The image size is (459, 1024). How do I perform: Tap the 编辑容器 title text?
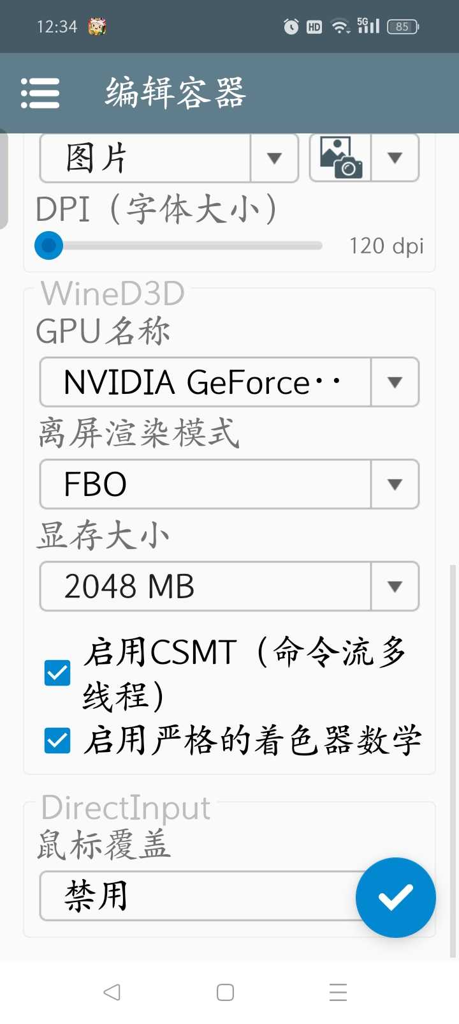coord(175,93)
